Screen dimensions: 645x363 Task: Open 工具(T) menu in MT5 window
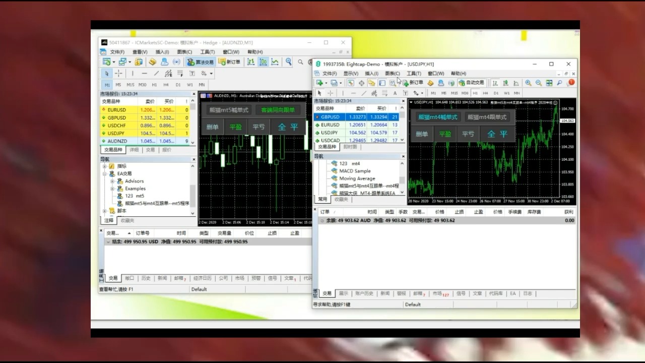point(208,51)
